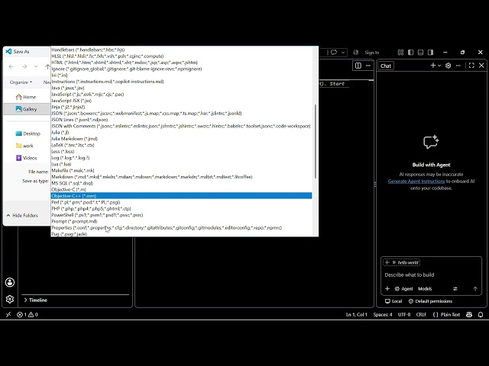489x366 pixels.
Task: Expand the new chat options chevron
Action: click(x=439, y=66)
